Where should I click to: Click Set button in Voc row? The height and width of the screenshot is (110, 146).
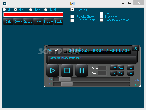tap(130, 73)
